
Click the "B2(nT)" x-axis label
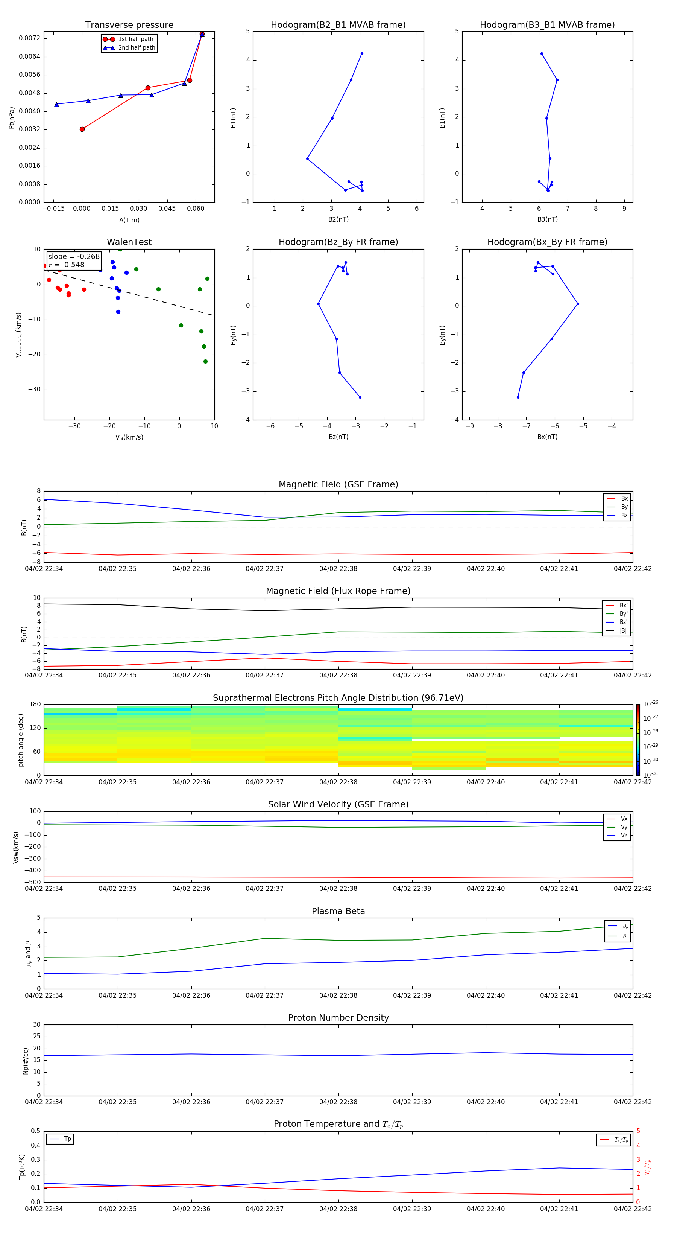[x=338, y=219]
